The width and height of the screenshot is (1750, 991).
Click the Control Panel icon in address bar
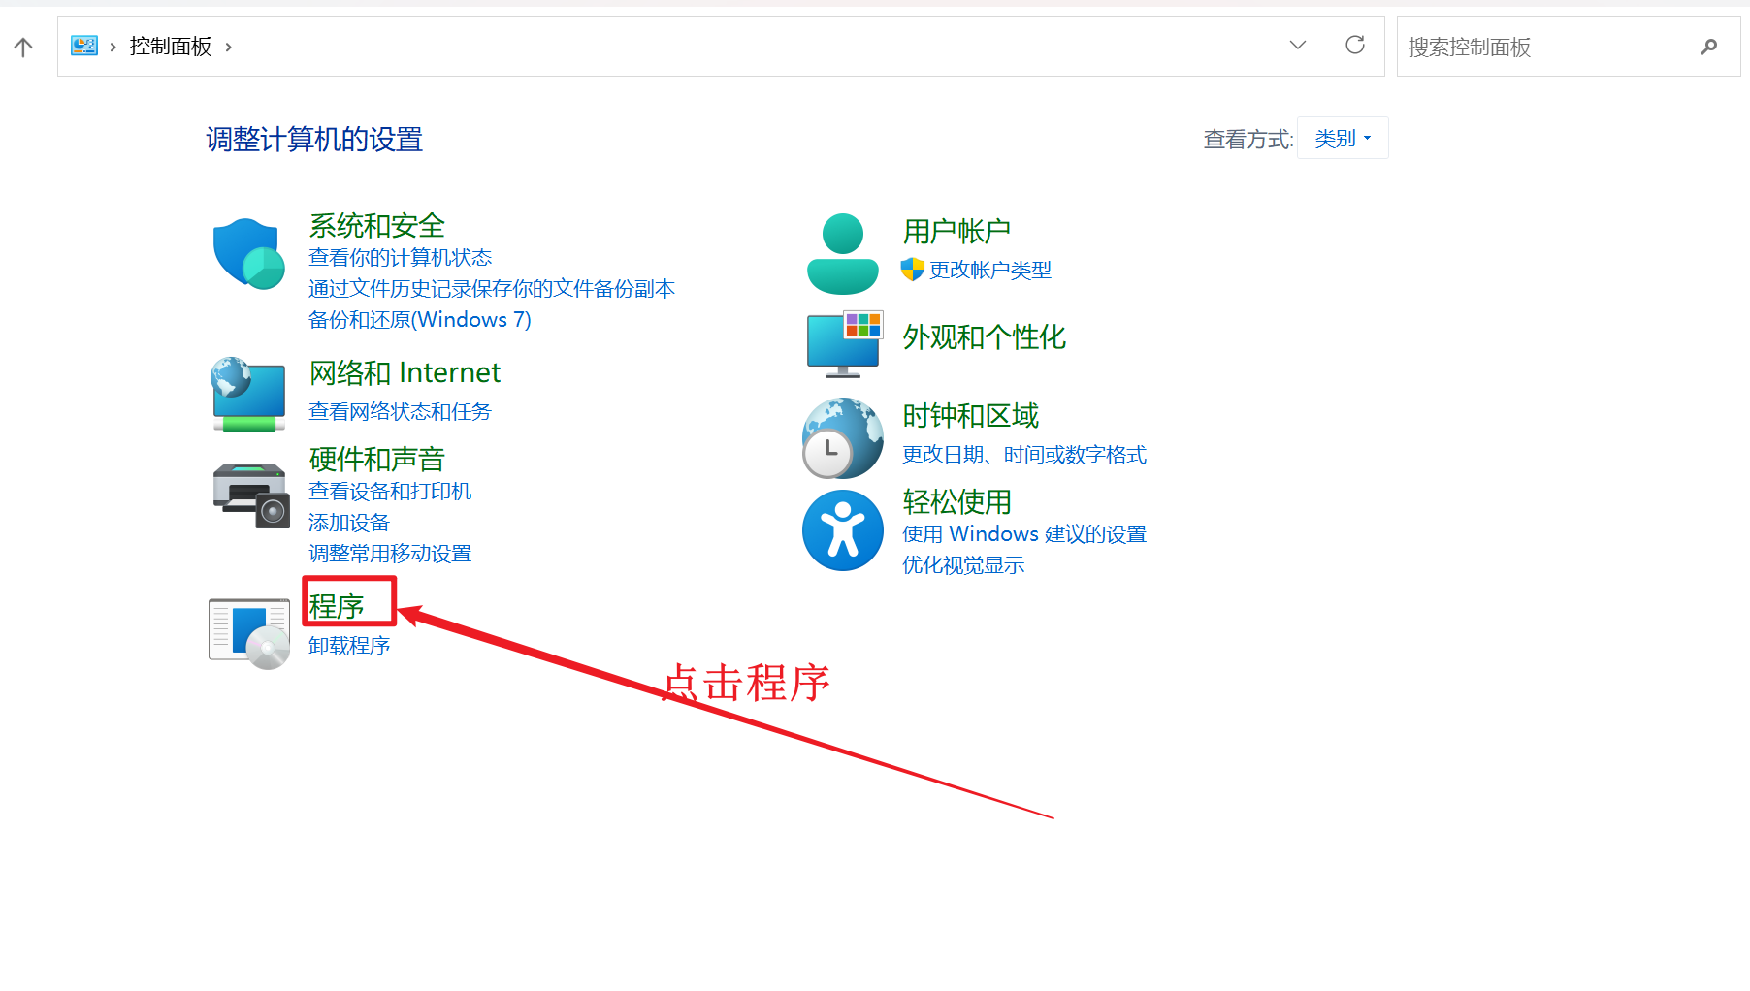point(84,46)
